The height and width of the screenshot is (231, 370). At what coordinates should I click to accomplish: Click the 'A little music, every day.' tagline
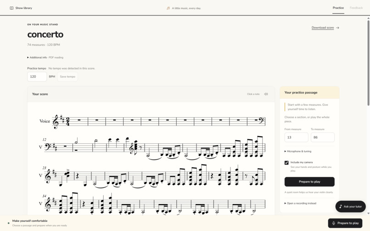(186, 8)
